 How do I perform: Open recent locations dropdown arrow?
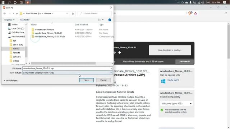click(x=13, y=14)
